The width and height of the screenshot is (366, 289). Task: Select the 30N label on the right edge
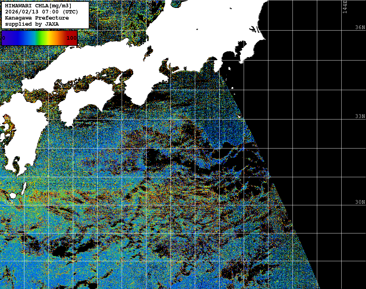pyautogui.click(x=359, y=202)
